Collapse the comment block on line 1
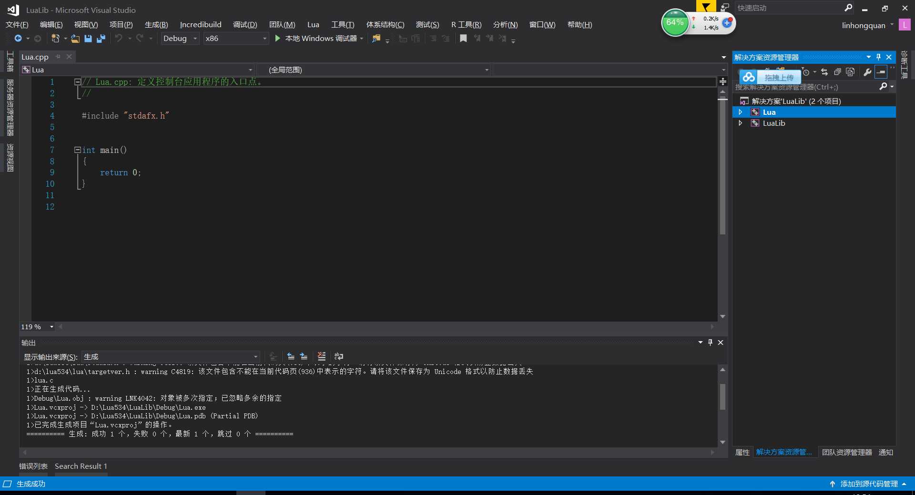 pos(77,82)
